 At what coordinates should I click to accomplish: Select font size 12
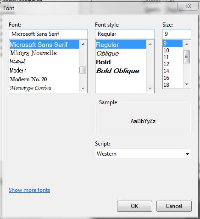[x=173, y=64]
